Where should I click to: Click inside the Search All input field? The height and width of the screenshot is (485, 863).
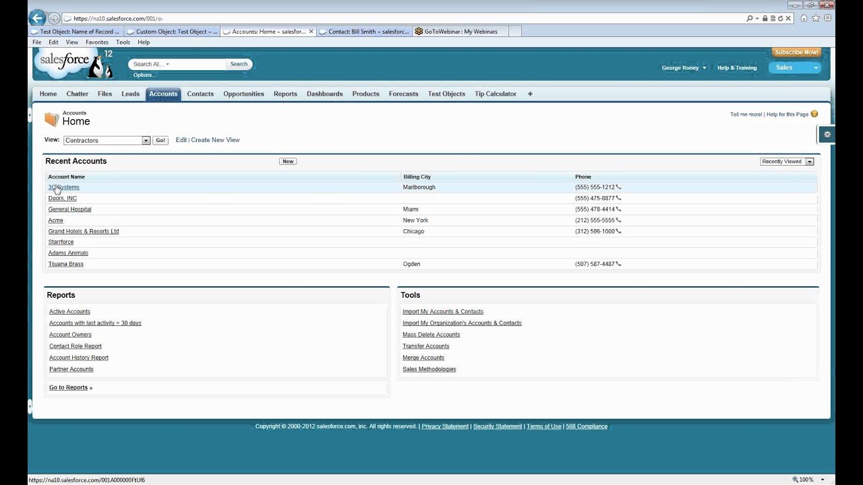coord(178,64)
